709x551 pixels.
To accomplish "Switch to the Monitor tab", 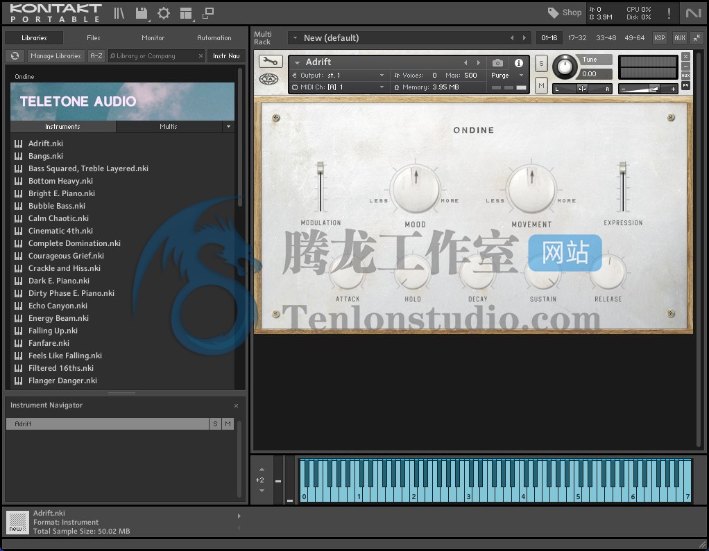I will (153, 38).
